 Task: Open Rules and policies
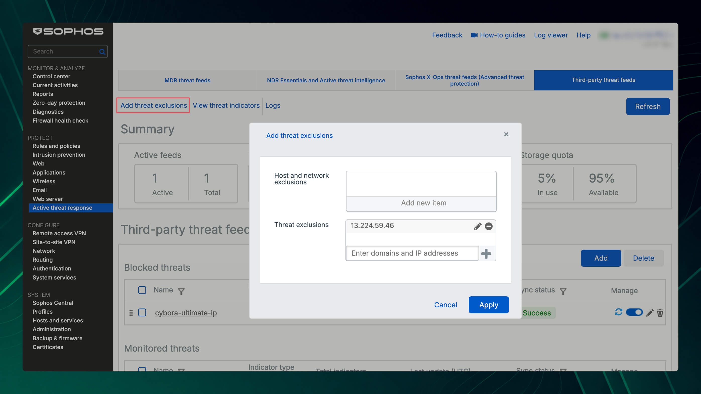click(x=56, y=146)
